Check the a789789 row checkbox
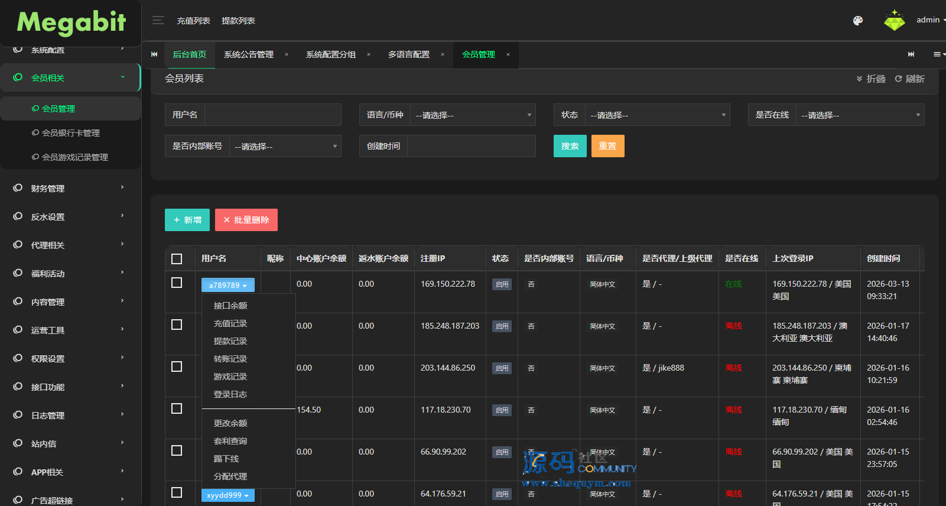 pos(177,283)
